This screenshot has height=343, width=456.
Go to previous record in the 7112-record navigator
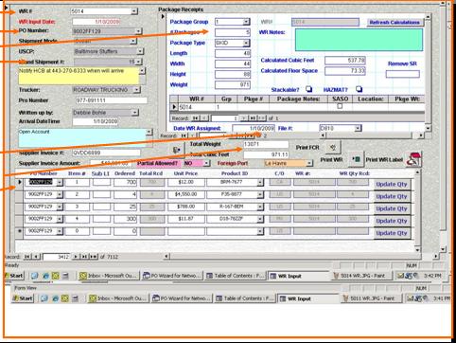(x=37, y=257)
